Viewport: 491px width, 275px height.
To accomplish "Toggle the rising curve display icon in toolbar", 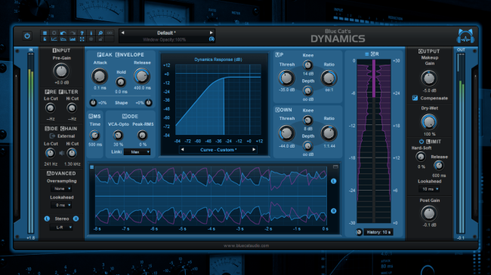I will coord(54,39).
